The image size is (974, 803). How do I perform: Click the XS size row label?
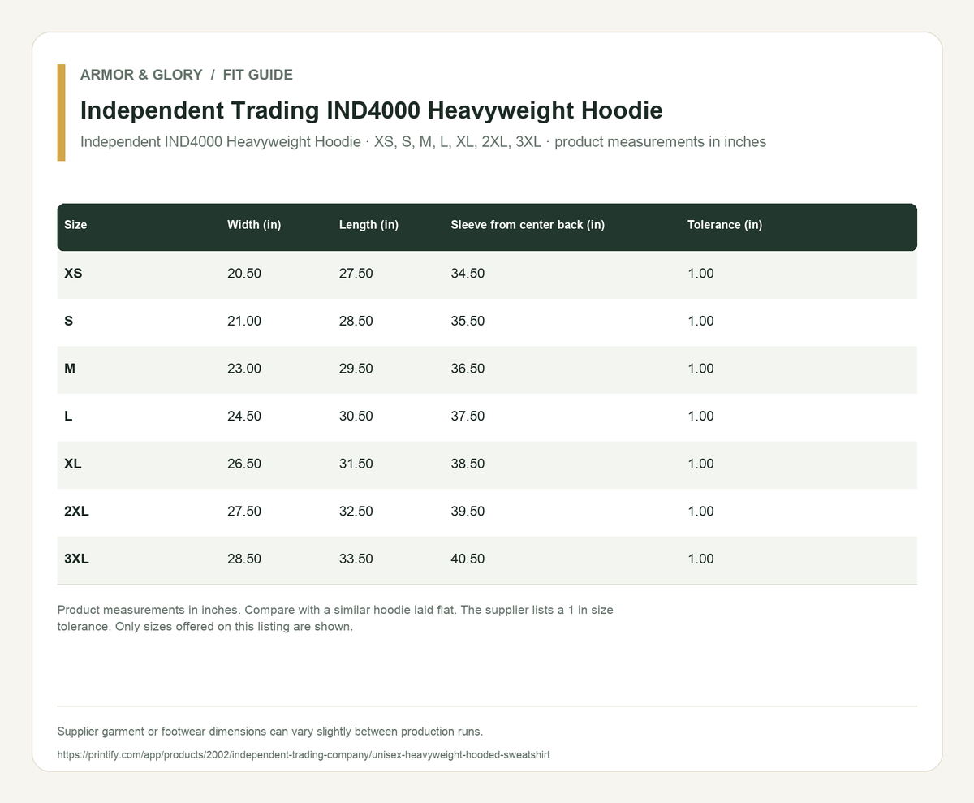pos(73,274)
